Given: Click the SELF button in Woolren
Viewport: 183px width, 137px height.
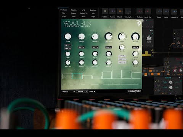Looking at the screenshot, I should pyautogui.click(x=122, y=56).
